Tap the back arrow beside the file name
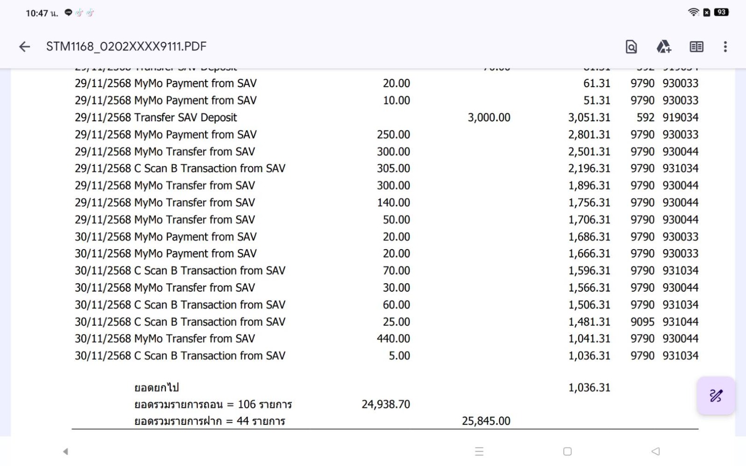 24,47
